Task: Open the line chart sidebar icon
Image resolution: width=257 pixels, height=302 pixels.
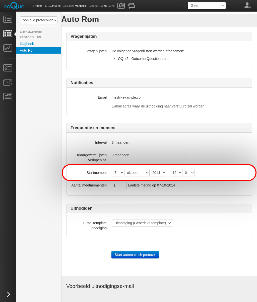Action: 8,48
